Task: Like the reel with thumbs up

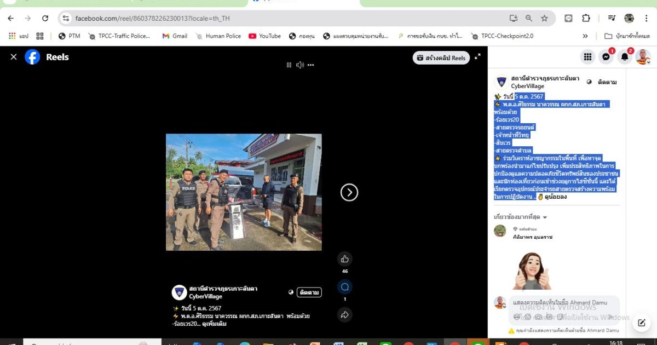Action: 344,259
